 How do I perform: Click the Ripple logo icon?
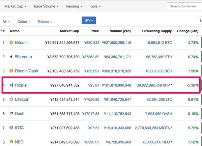point(11,85)
